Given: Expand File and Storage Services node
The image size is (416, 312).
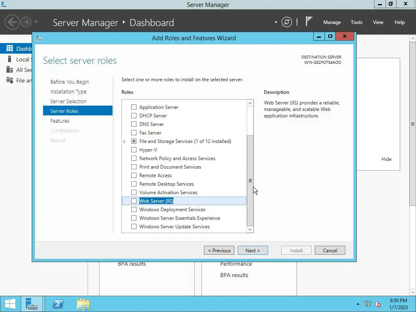Looking at the screenshot, I should pyautogui.click(x=124, y=141).
